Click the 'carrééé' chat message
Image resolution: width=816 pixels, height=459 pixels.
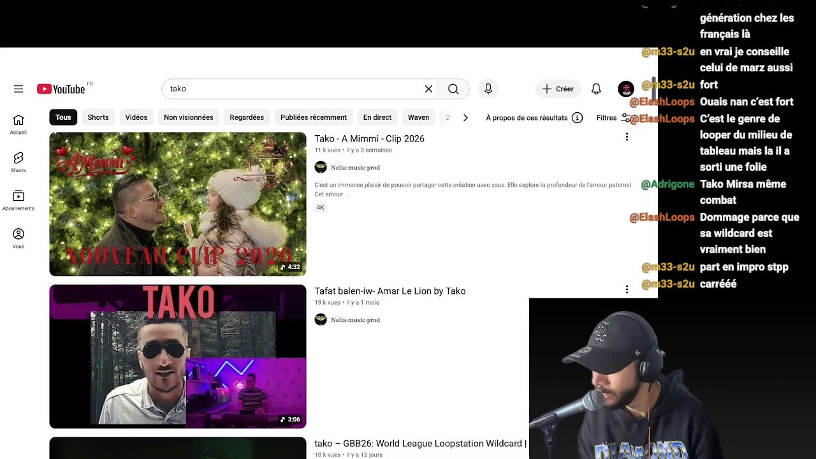(718, 284)
